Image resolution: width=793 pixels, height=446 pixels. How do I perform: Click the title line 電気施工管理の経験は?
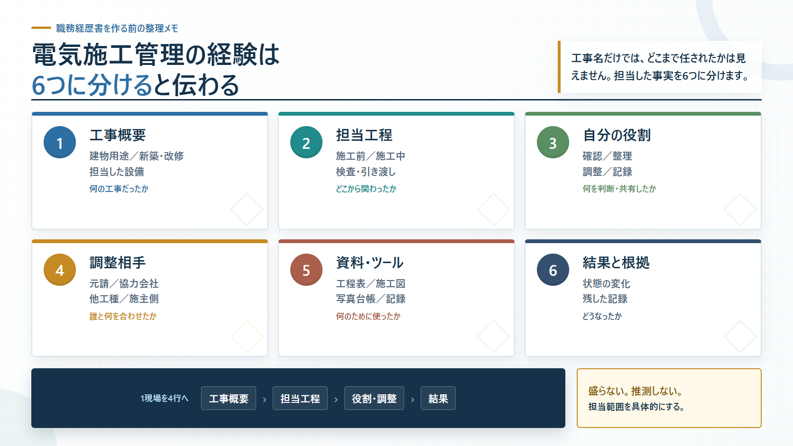point(156,55)
